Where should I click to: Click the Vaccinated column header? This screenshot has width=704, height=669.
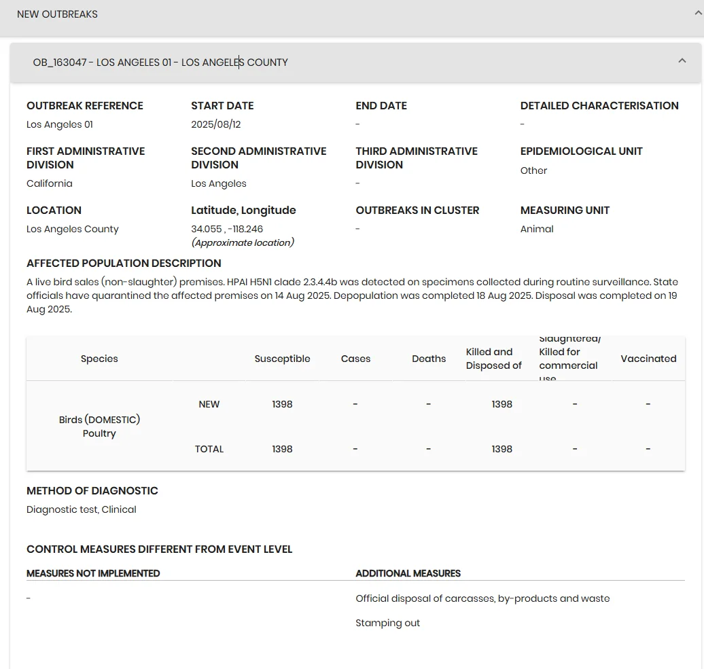pos(648,359)
